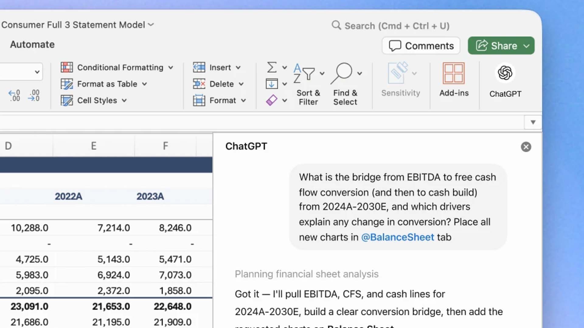
Task: Click the Fill down arrow icon
Action: [x=272, y=84]
